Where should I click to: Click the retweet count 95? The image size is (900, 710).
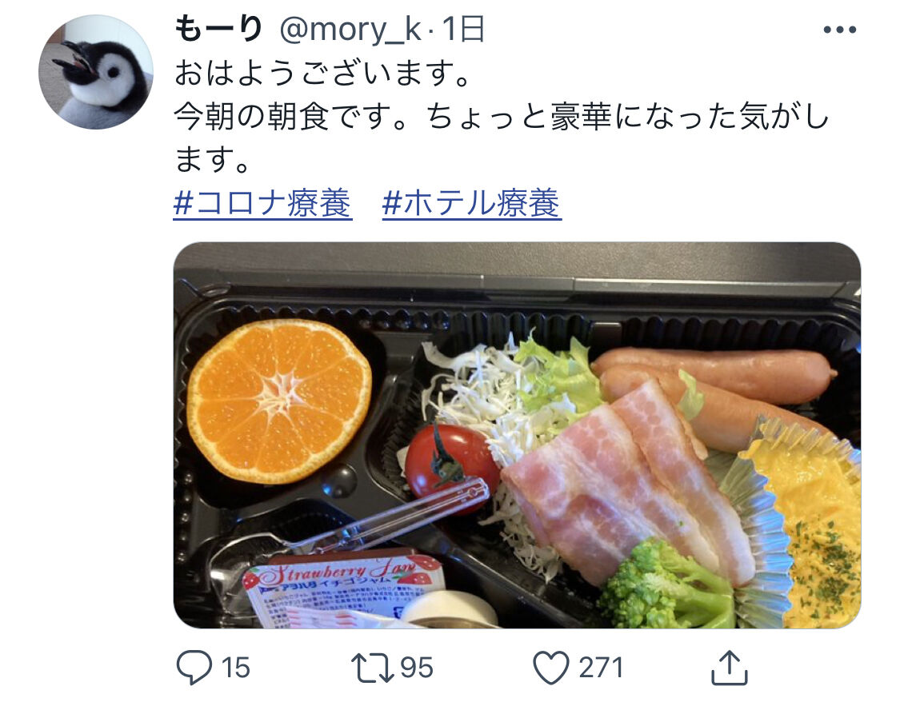tap(417, 668)
